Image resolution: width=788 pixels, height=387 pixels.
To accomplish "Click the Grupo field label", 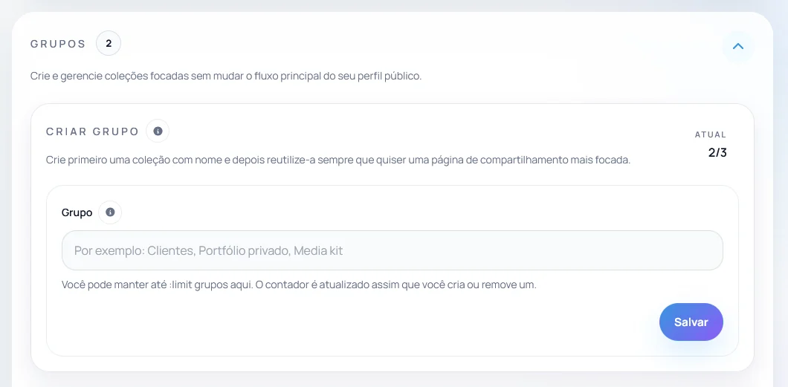I will [77, 212].
